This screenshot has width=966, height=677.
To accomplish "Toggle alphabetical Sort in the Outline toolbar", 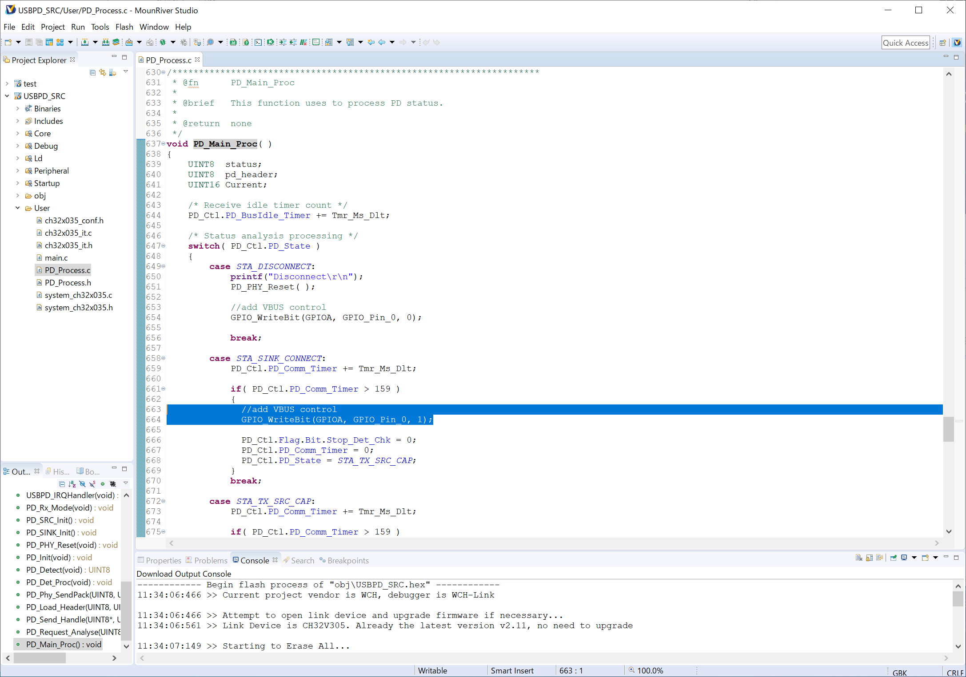I will [x=72, y=484].
